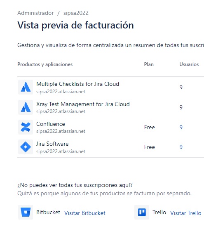Open the sipsa2022 breadcrumb link
Image resolution: width=204 pixels, height=234 pixels.
[x=76, y=13]
